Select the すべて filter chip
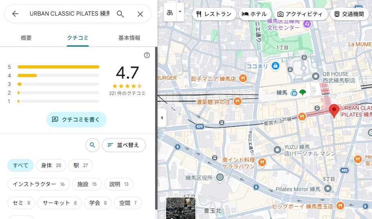Image resolution: width=372 pixels, height=219 pixels. point(20,165)
